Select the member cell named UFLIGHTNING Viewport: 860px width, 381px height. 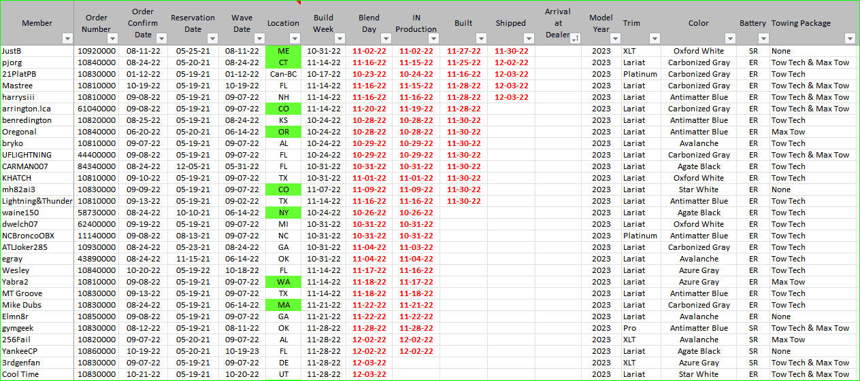click(37, 155)
